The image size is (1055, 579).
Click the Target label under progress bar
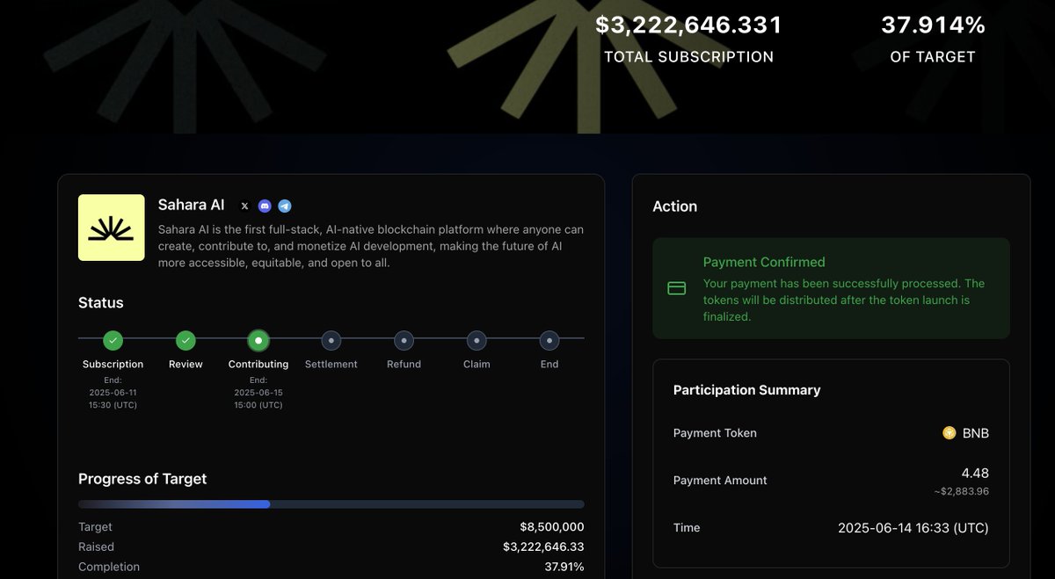point(95,527)
